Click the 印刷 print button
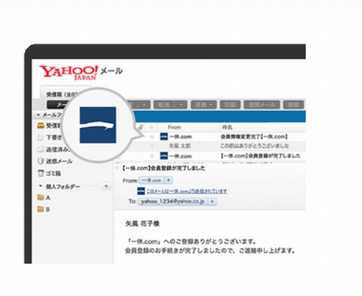 (230, 105)
